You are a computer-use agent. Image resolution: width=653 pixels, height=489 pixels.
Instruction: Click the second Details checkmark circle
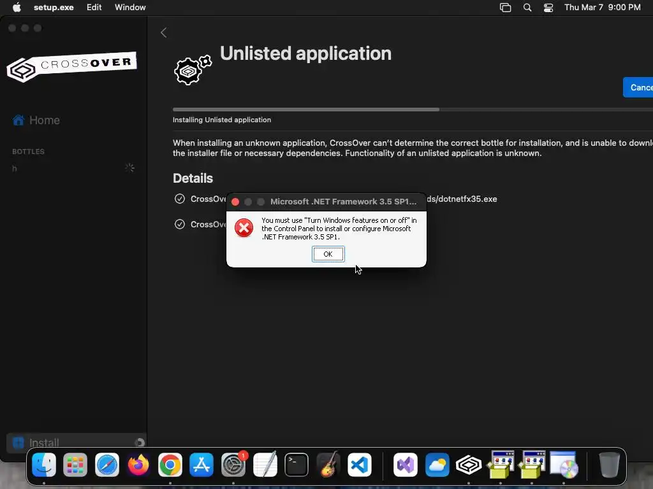pos(179,224)
